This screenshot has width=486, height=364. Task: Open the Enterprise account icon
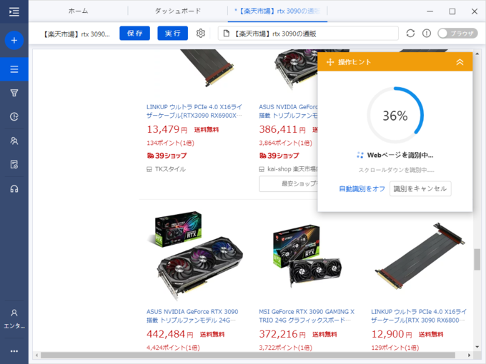click(14, 319)
